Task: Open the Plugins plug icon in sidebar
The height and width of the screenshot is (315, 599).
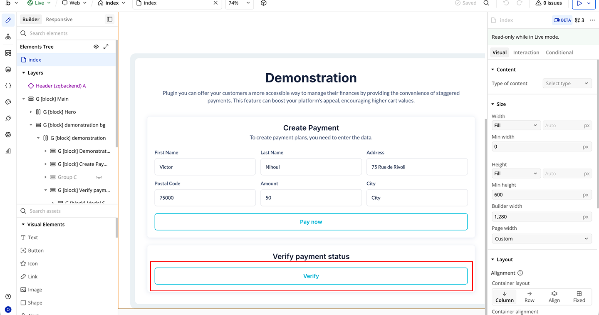Action: (x=8, y=119)
